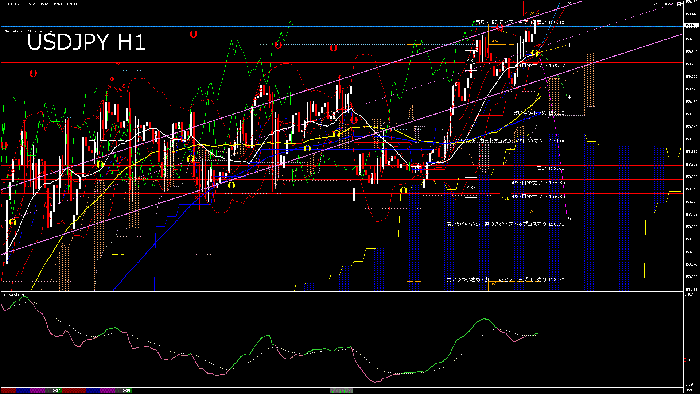Click the 159.490 price axis value
The width and height of the screenshot is (700, 394).
pos(691,2)
